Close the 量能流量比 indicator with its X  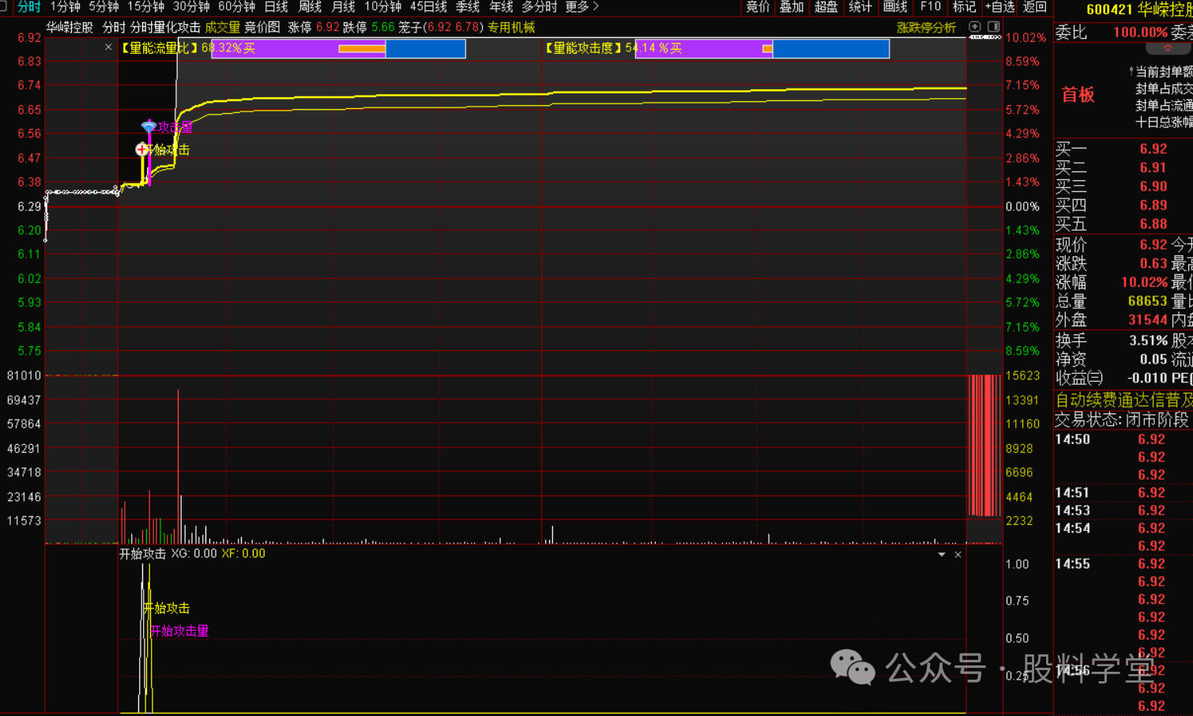coord(108,47)
